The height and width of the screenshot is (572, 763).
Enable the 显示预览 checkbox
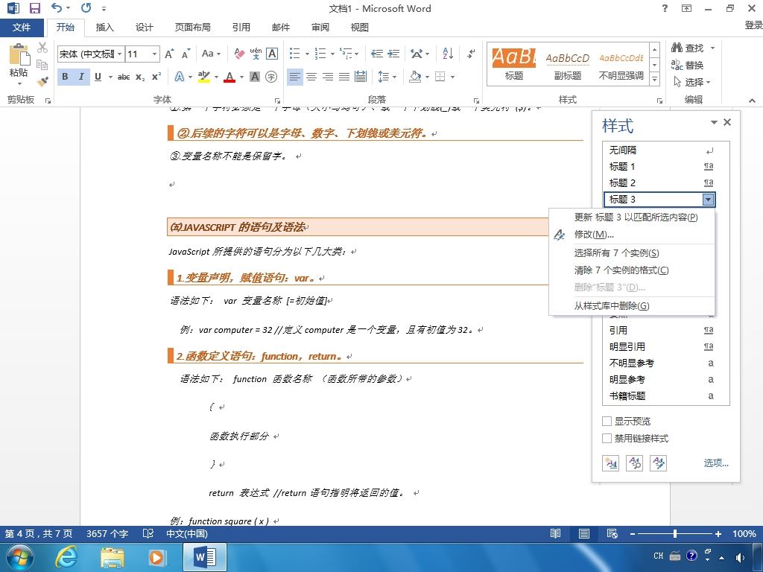[x=607, y=422]
